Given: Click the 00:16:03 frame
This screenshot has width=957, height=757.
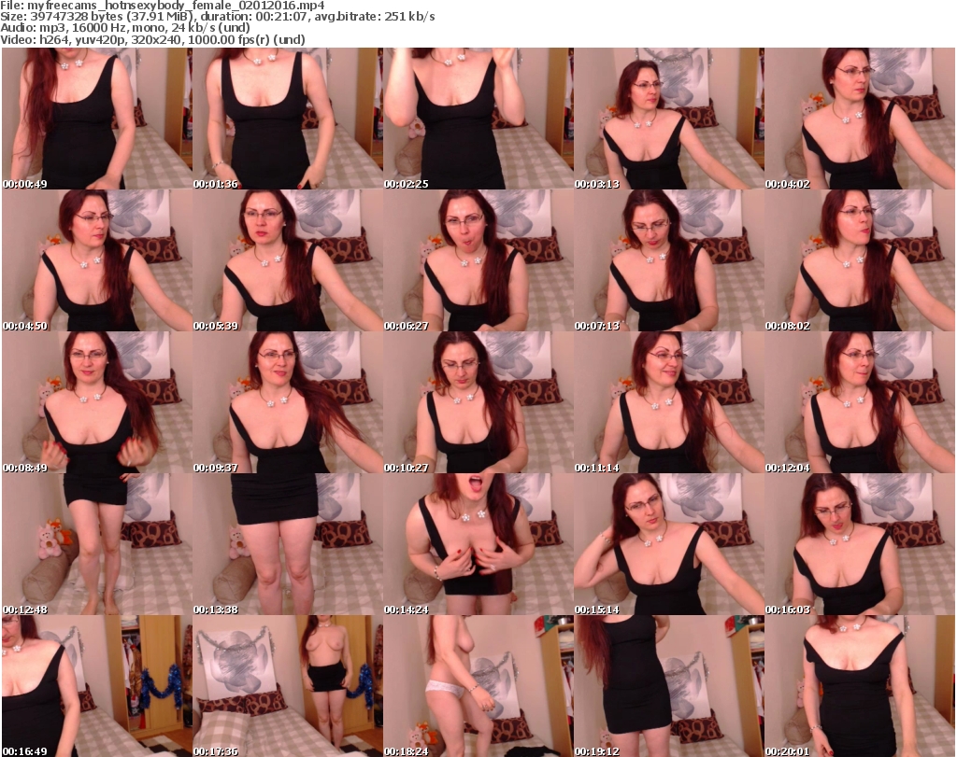Looking at the screenshot, I should tap(860, 544).
